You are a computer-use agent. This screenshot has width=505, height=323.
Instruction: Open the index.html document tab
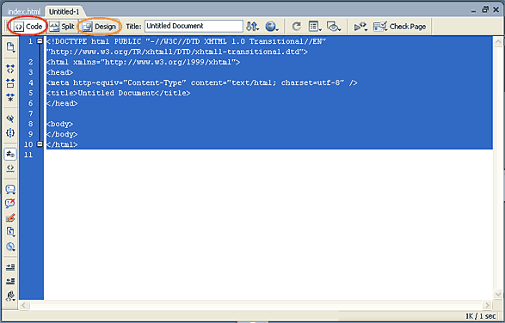[24, 11]
